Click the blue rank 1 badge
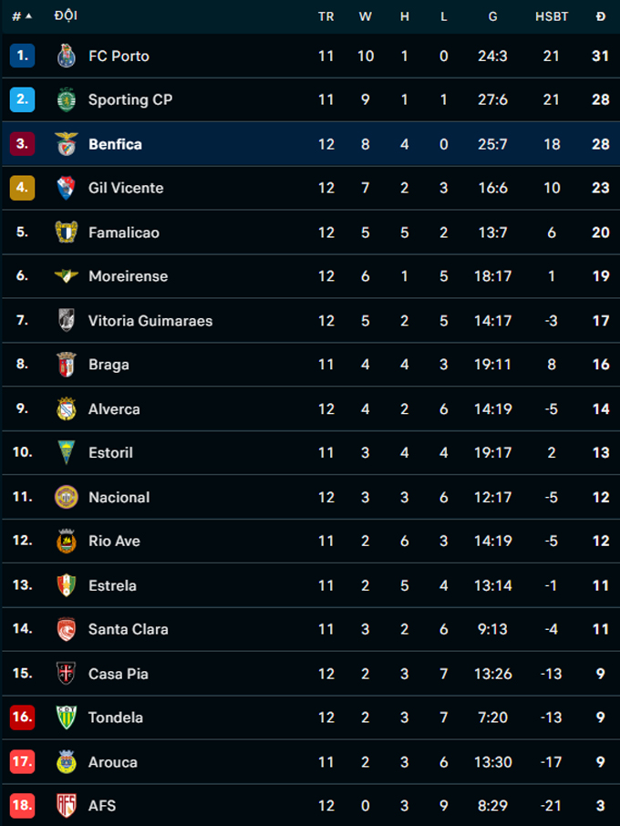This screenshot has width=620, height=826. click(22, 56)
